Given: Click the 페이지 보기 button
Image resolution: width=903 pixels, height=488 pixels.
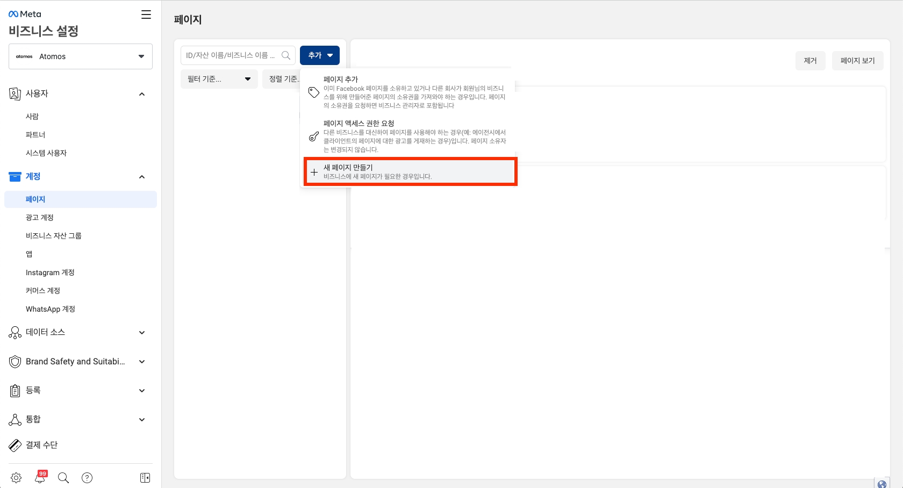Looking at the screenshot, I should tap(857, 61).
